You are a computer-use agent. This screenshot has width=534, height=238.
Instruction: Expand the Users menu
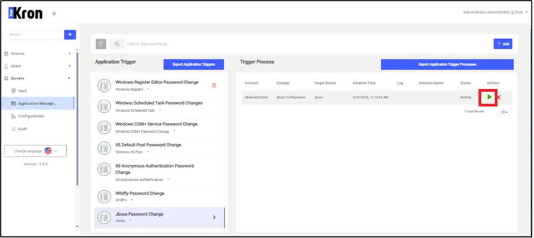(37, 66)
